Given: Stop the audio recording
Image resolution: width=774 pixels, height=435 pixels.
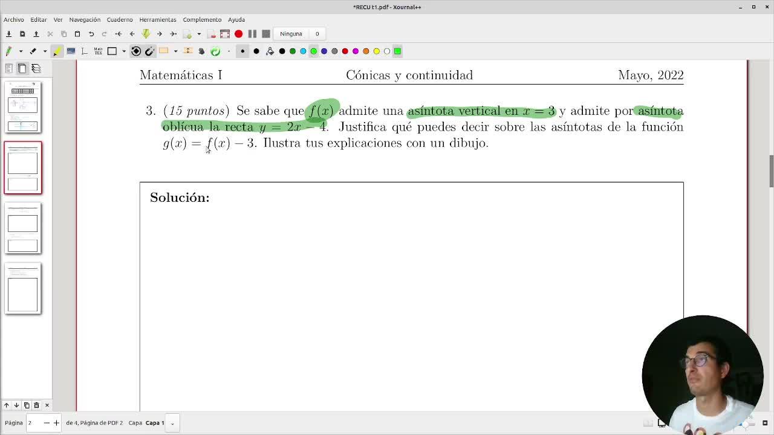Looking at the screenshot, I should point(266,34).
